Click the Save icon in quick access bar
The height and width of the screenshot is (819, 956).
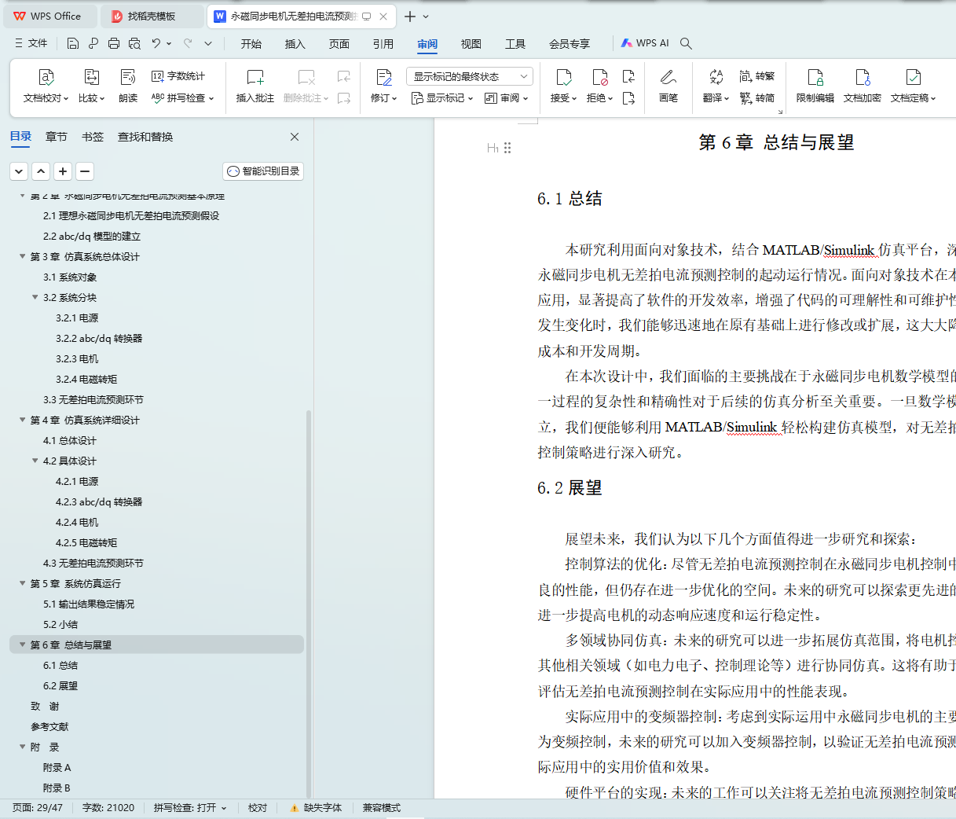point(73,43)
